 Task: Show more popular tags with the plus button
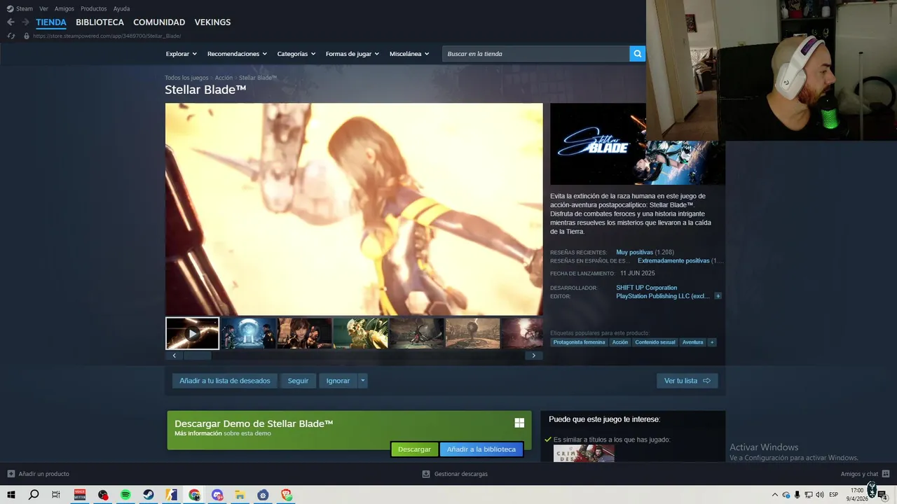click(x=712, y=342)
